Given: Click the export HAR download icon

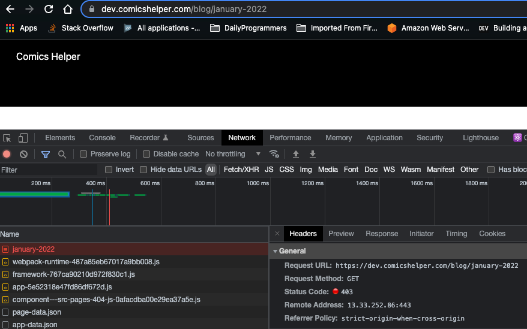Looking at the screenshot, I should [x=313, y=154].
